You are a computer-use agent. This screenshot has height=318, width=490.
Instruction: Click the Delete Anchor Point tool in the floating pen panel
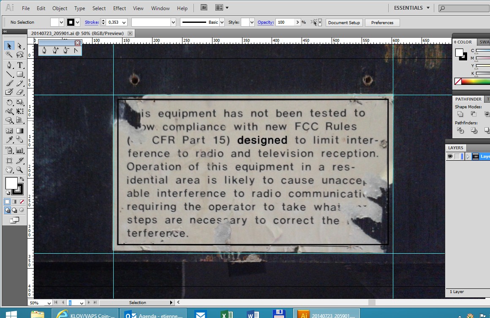pos(65,50)
